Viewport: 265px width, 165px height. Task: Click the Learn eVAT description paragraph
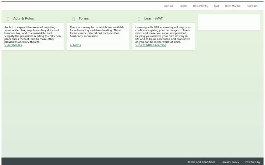click(163, 35)
